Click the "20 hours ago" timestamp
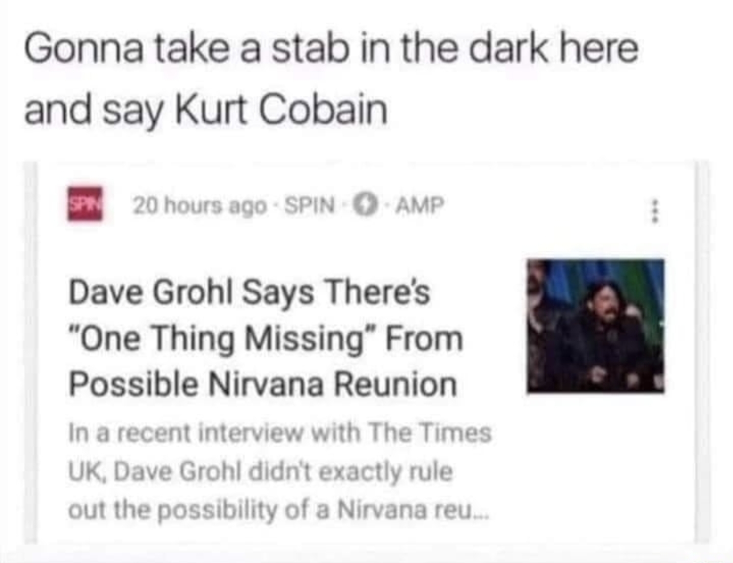 coord(200,205)
